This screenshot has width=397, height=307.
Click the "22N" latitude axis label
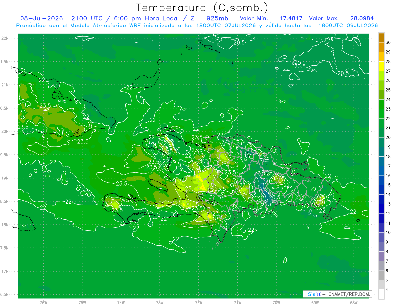click(6, 38)
